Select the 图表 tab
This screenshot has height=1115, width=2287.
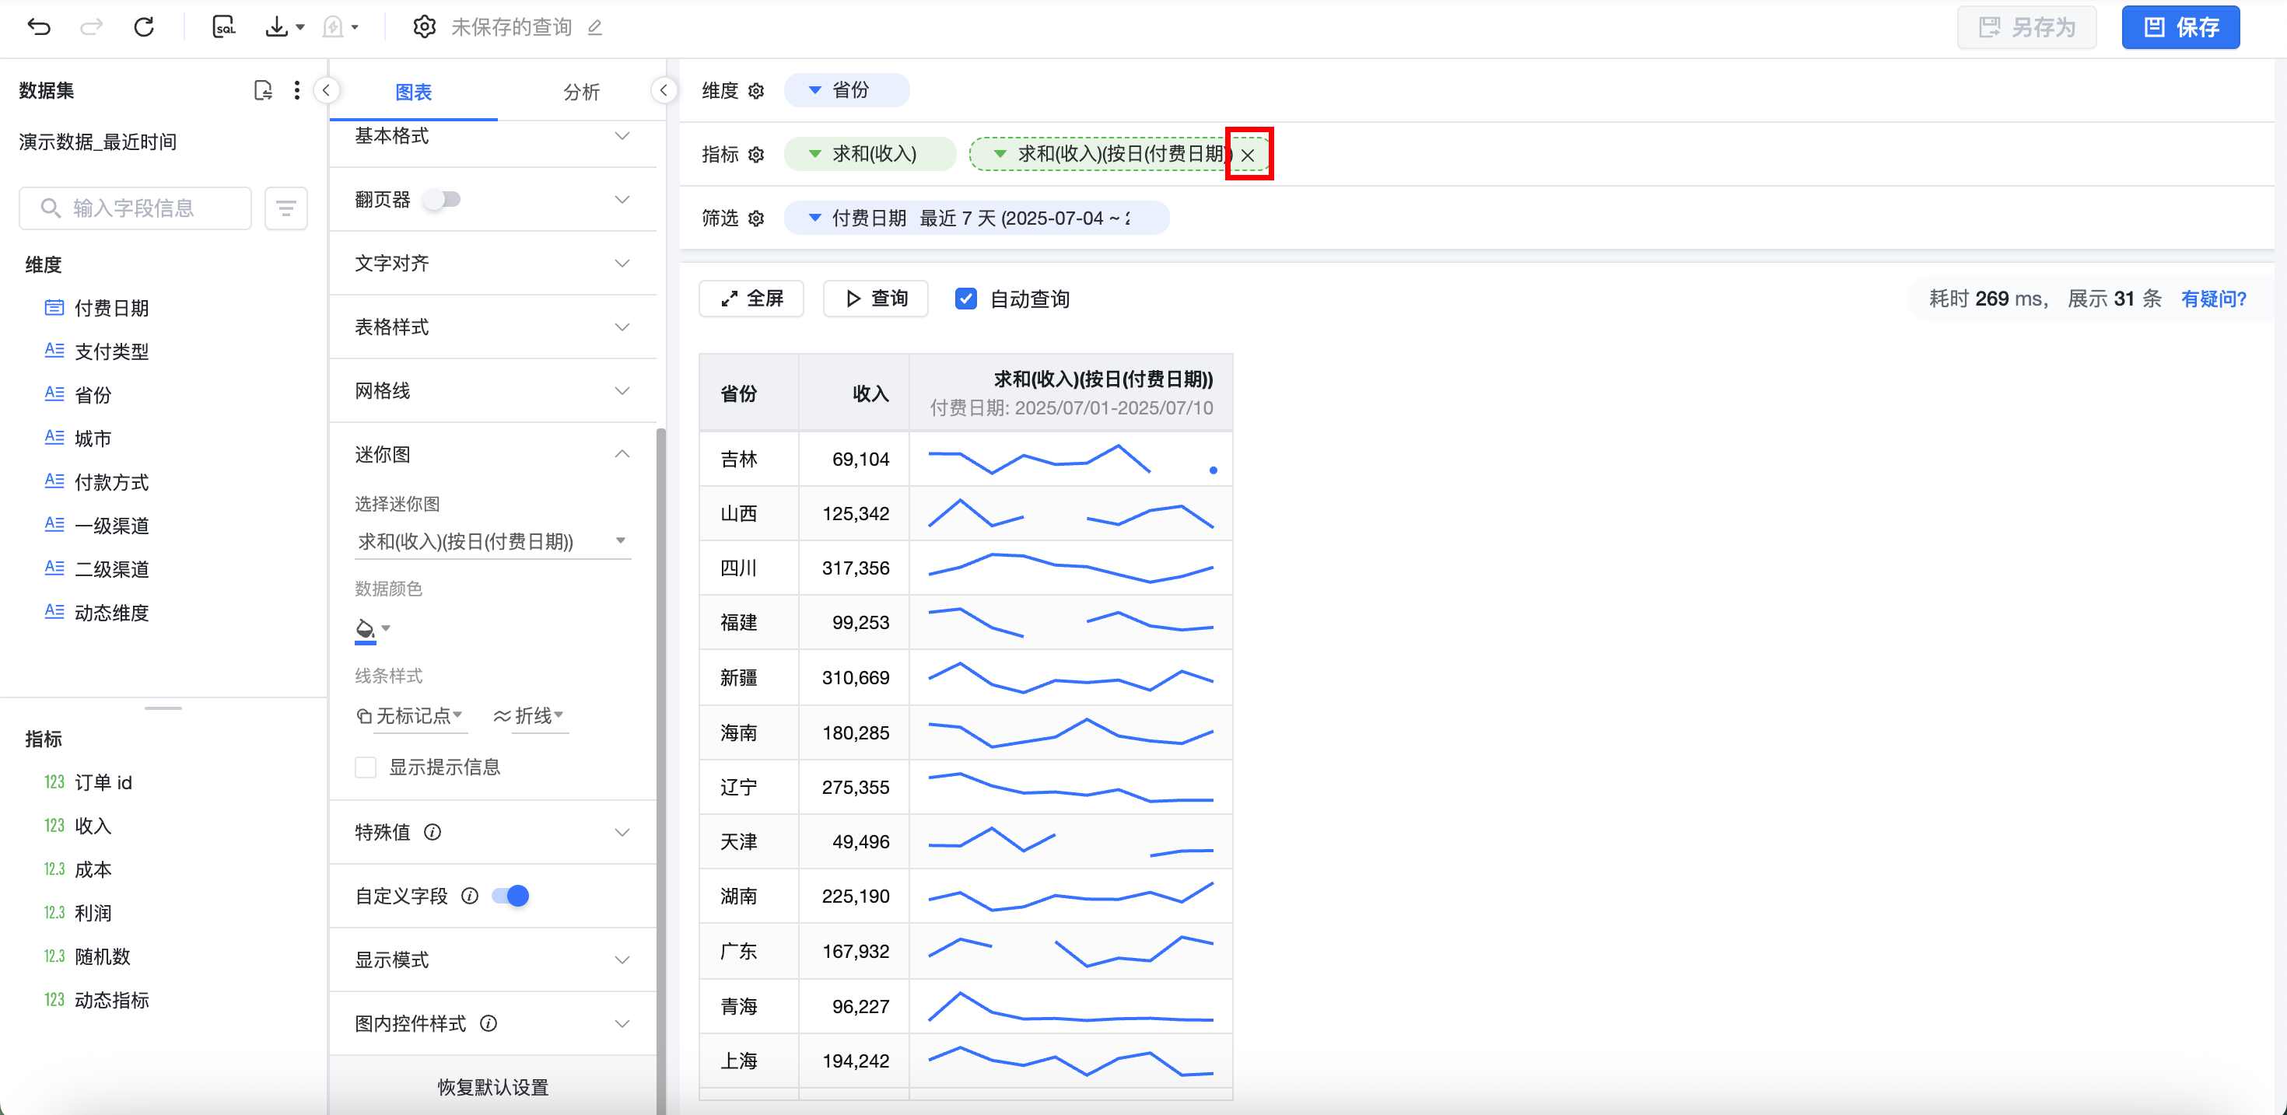click(413, 92)
